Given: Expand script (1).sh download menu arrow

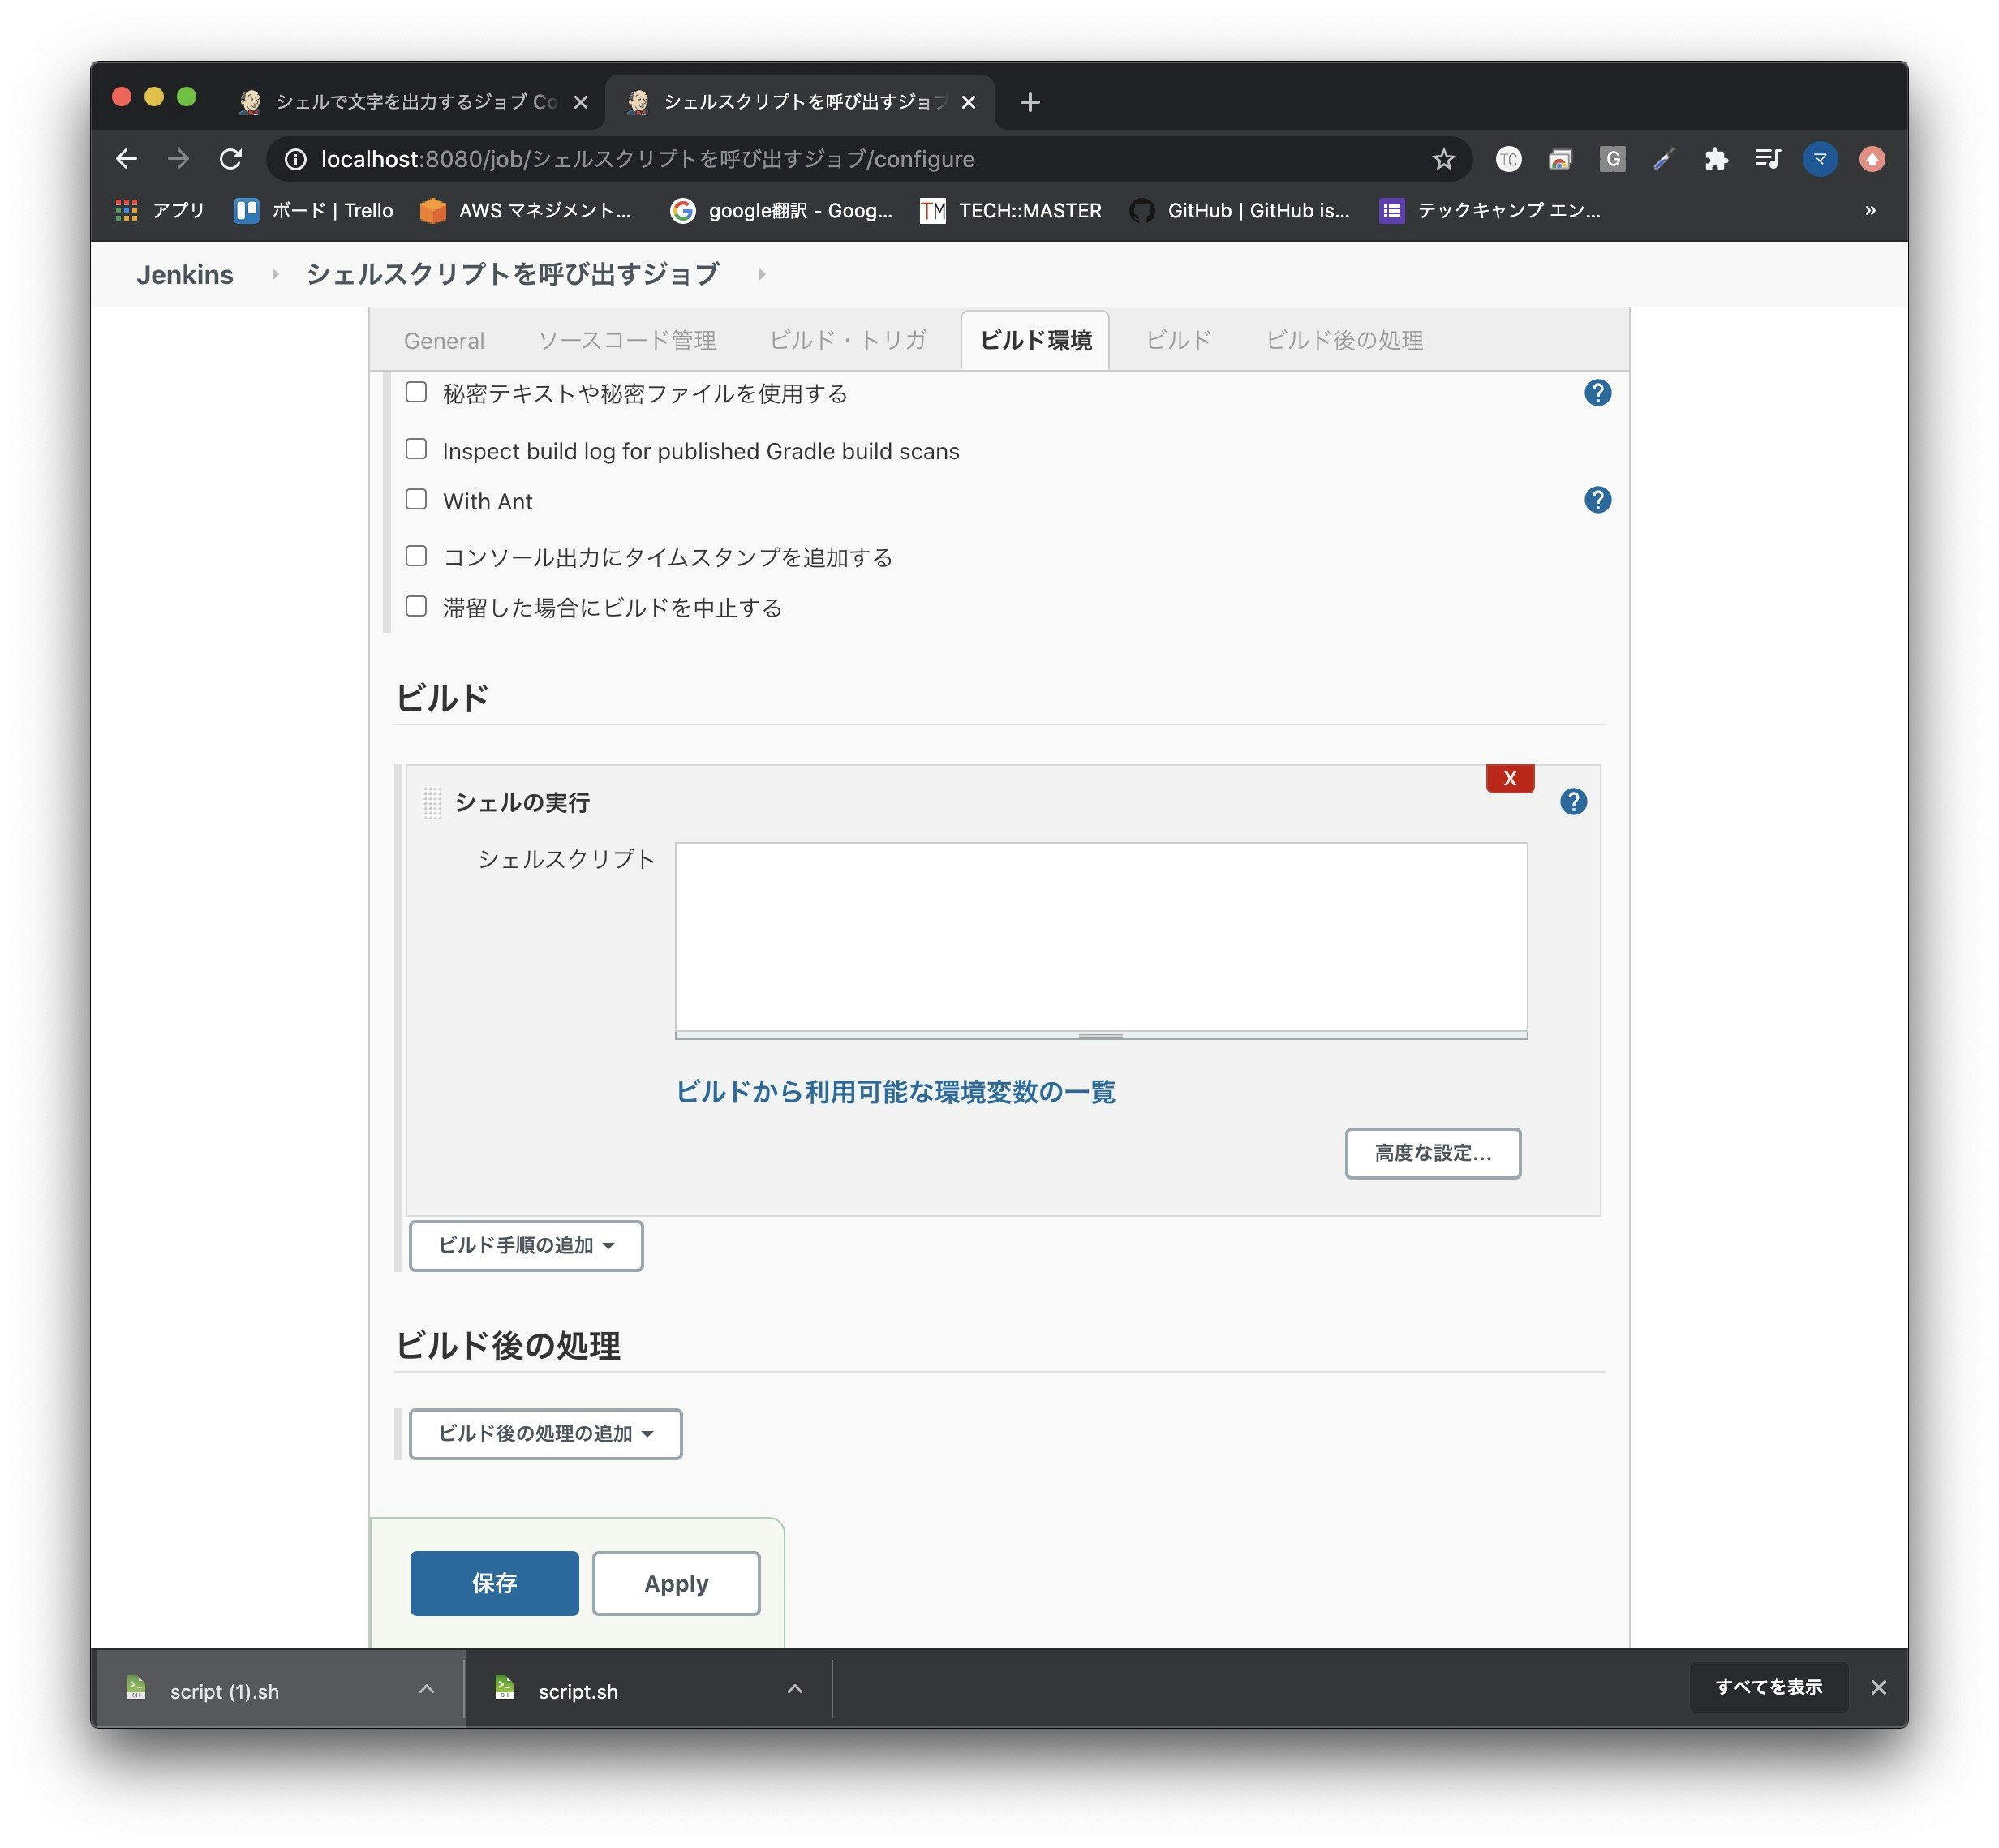Looking at the screenshot, I should (427, 1690).
